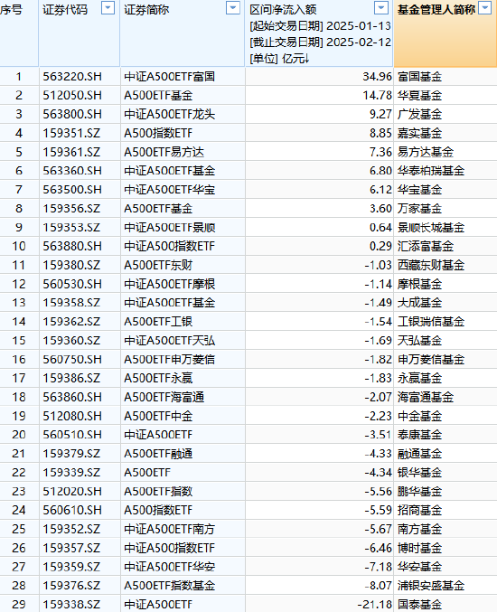Select cell A500ETF指数
This screenshot has width=497, height=612.
pyautogui.click(x=183, y=491)
